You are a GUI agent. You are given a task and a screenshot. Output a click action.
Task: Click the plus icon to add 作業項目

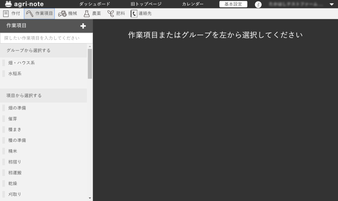[83, 26]
